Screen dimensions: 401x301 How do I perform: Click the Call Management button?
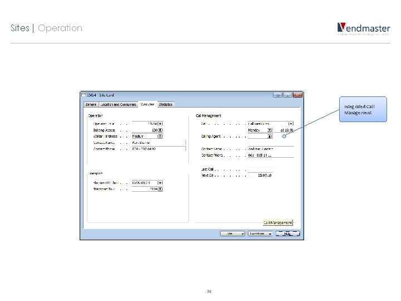coord(278,222)
